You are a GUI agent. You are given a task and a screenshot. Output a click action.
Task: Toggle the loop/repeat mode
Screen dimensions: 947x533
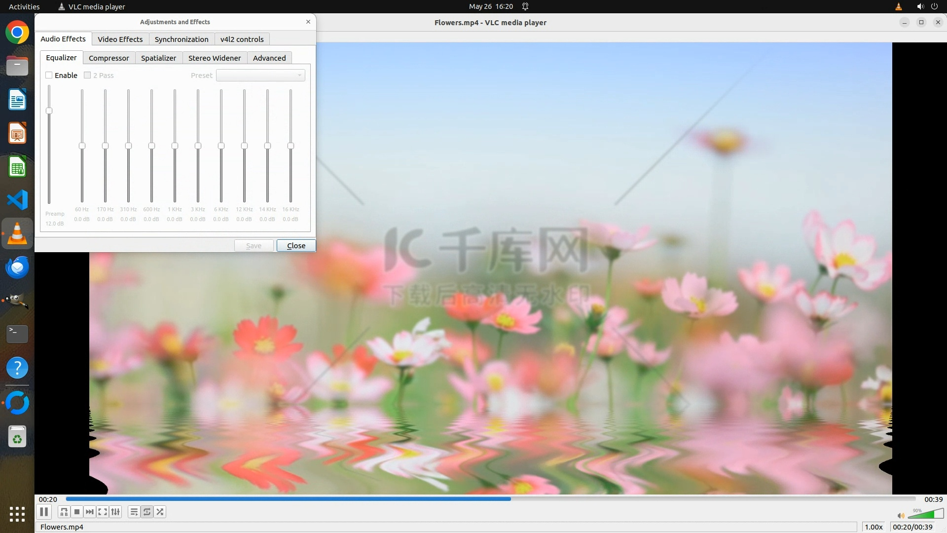[147, 512]
